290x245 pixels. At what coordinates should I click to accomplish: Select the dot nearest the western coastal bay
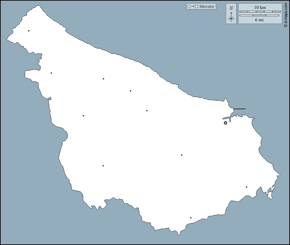point(51,73)
